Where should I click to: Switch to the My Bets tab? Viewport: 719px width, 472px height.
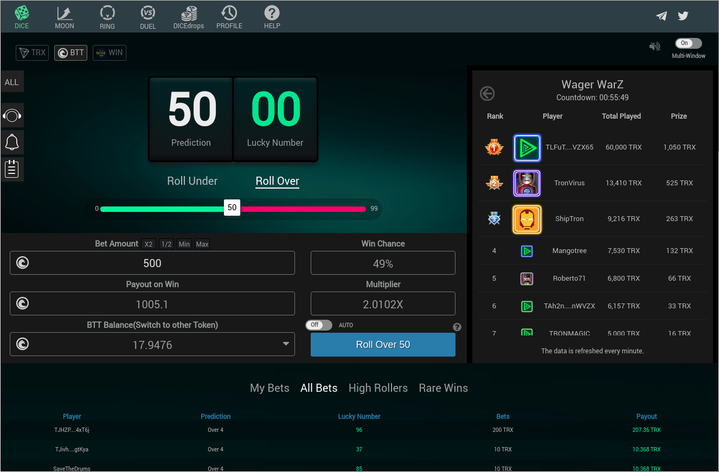(269, 388)
